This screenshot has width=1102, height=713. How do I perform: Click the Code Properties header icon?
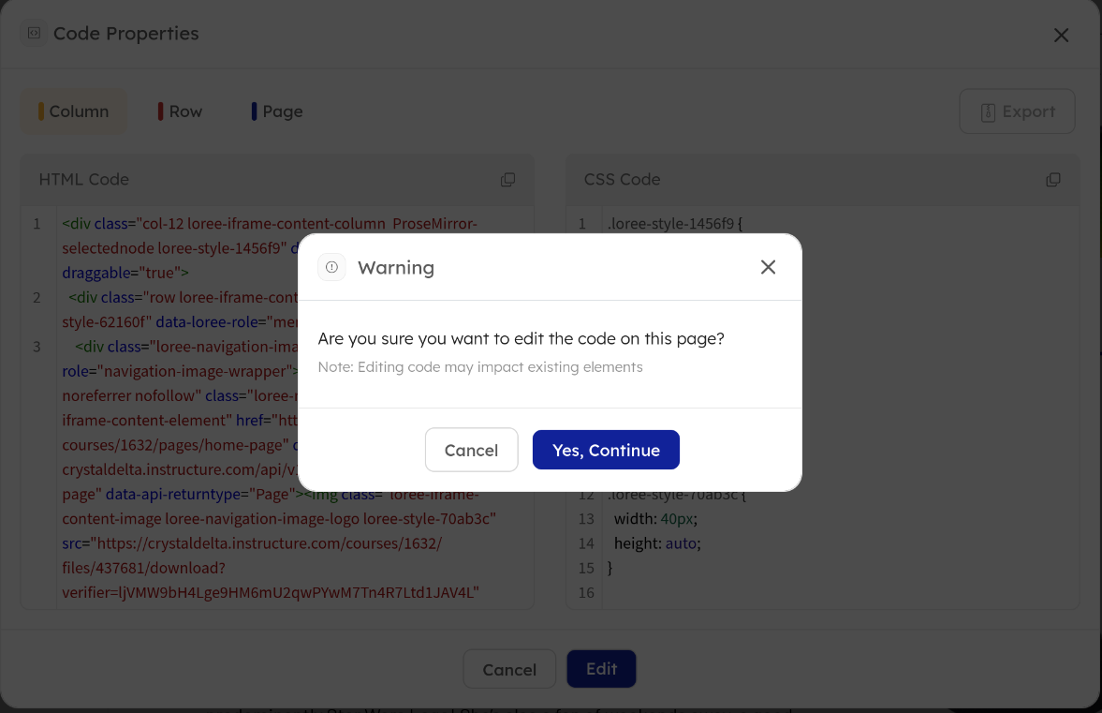tap(34, 33)
